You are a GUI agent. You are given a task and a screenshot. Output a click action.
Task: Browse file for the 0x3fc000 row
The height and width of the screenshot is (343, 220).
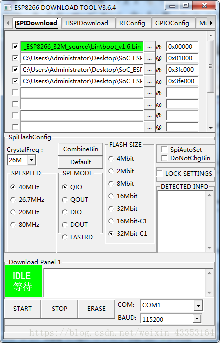[x=149, y=70]
